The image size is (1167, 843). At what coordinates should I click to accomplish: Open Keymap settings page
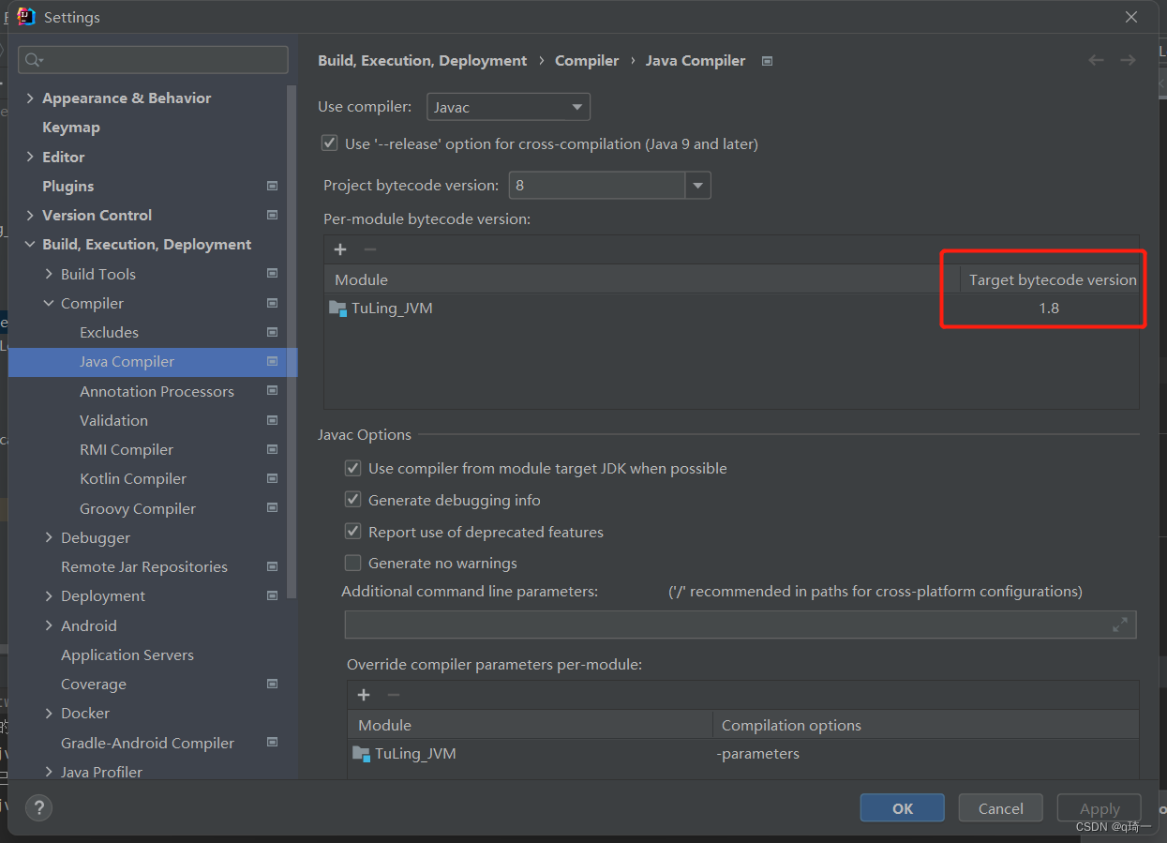[71, 128]
